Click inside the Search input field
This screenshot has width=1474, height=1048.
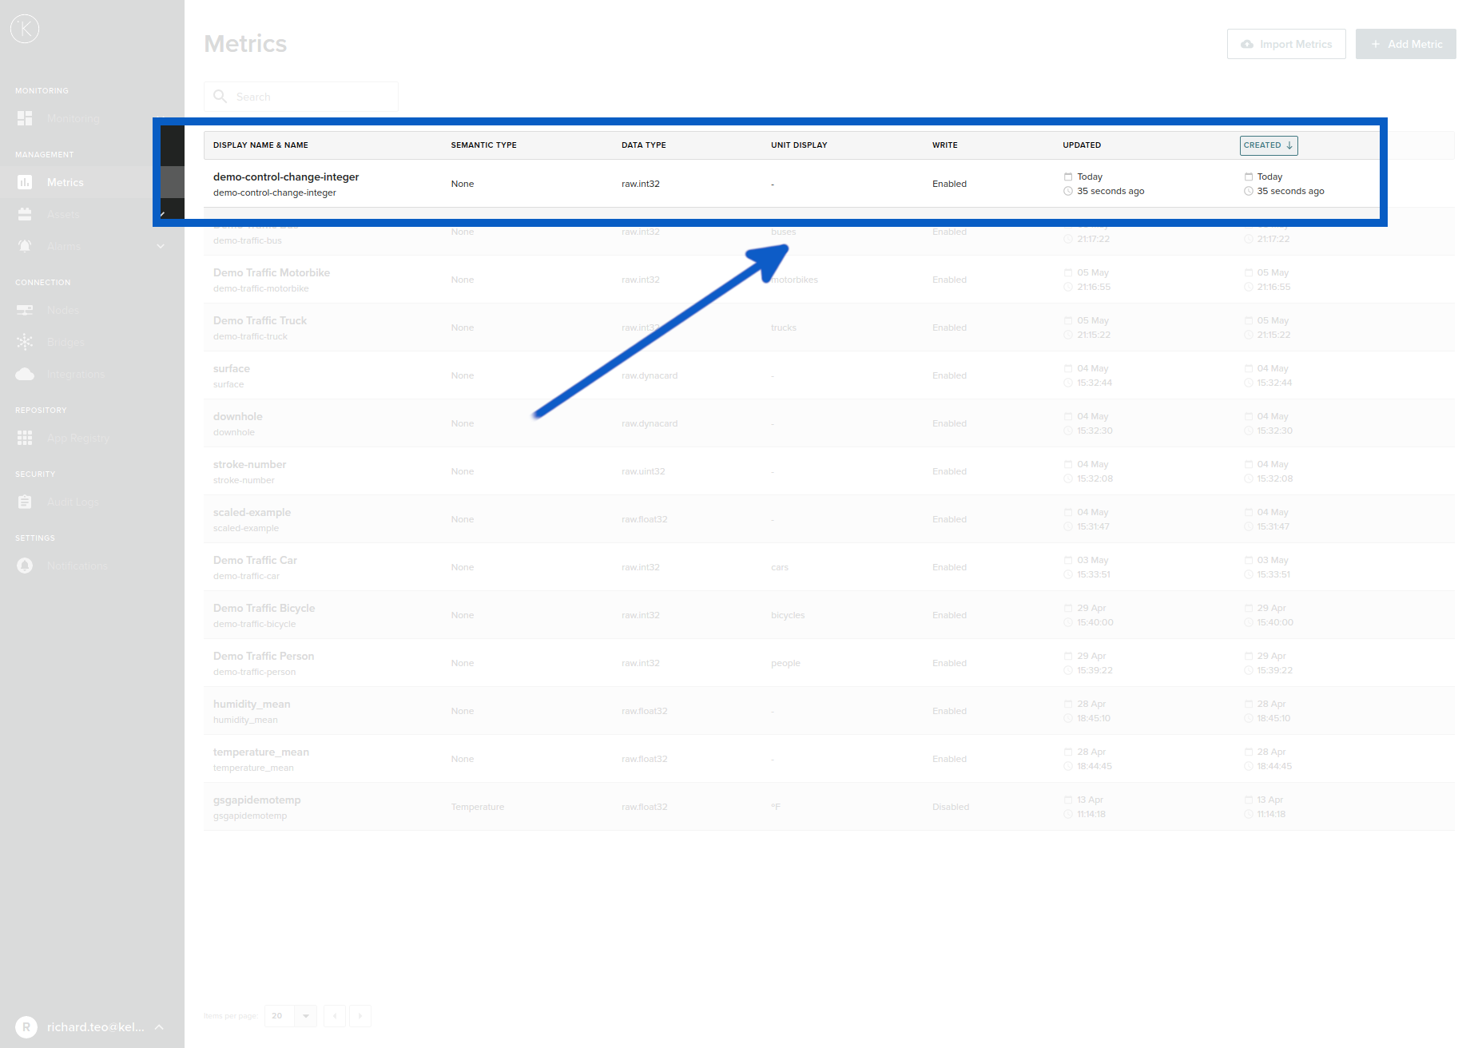click(x=312, y=96)
